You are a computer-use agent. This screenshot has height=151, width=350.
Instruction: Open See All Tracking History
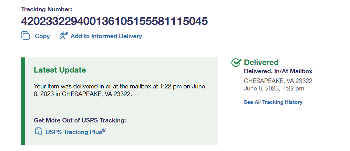pos(273,102)
